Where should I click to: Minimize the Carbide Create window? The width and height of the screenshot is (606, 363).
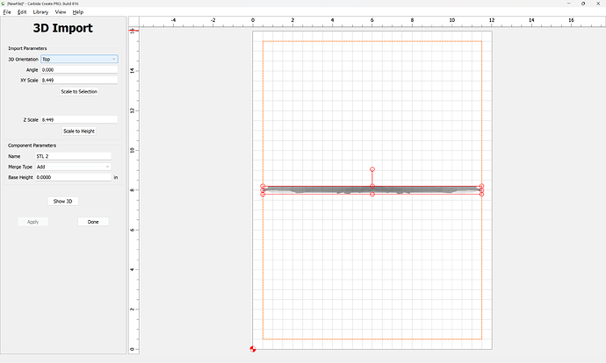tap(569, 4)
